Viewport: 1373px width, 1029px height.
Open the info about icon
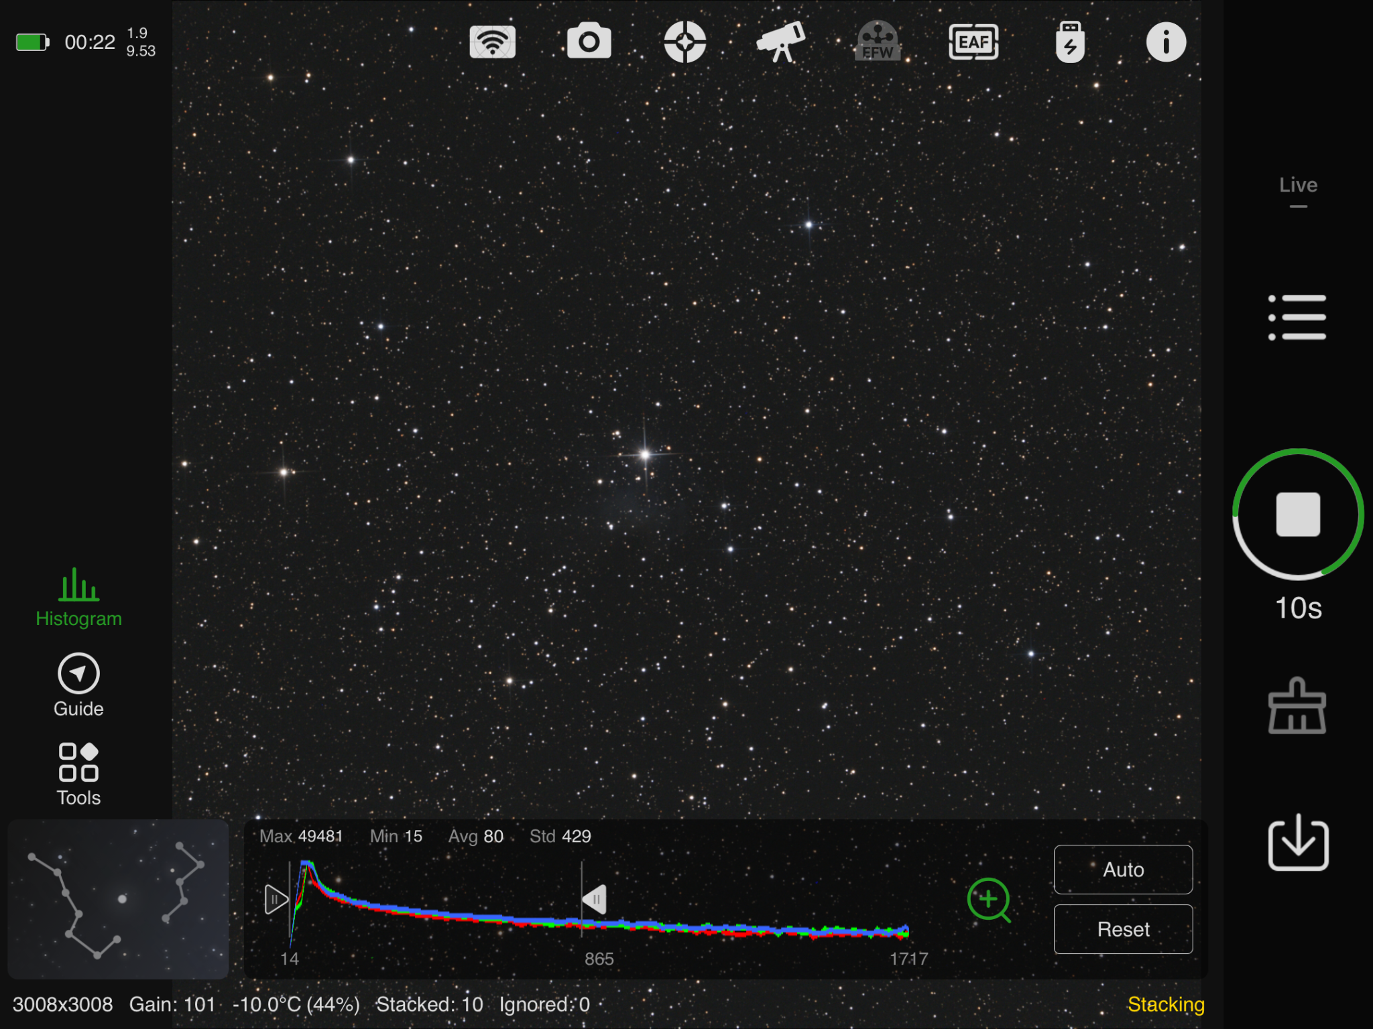coord(1166,42)
